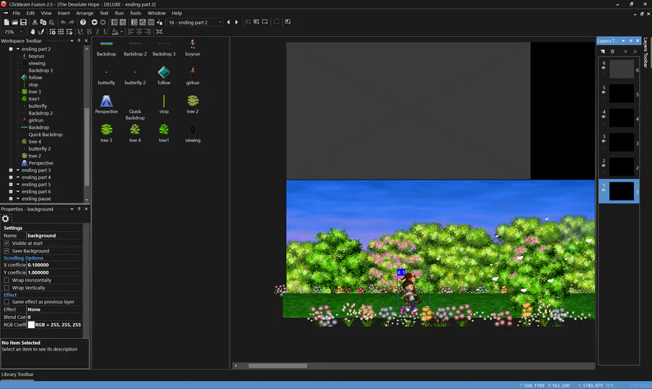
Task: Add a new layer in Layers Toolbar
Action: click(x=603, y=51)
